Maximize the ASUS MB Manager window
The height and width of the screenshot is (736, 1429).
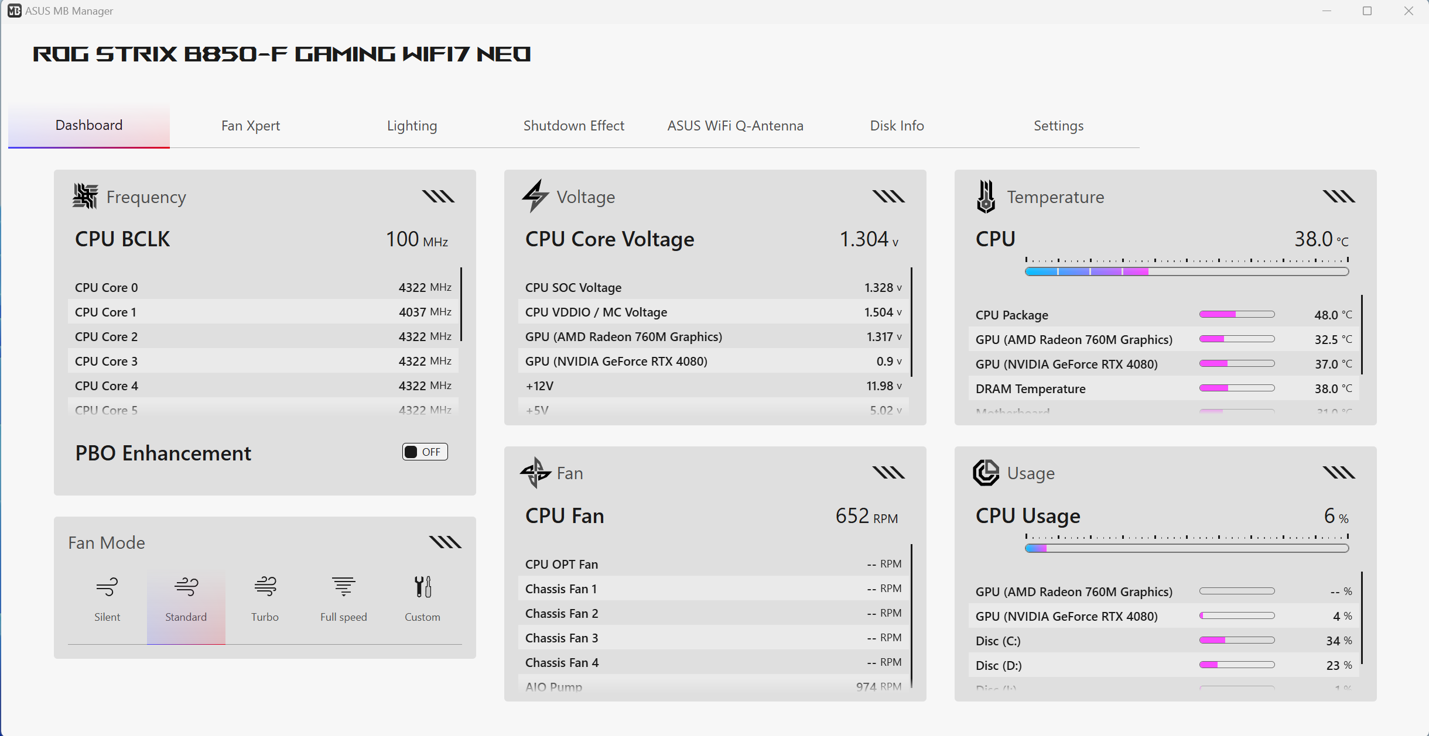coord(1368,11)
